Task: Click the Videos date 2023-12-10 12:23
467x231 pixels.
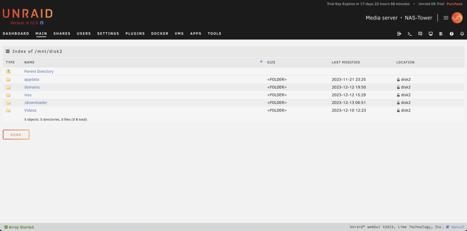Action: click(x=349, y=110)
